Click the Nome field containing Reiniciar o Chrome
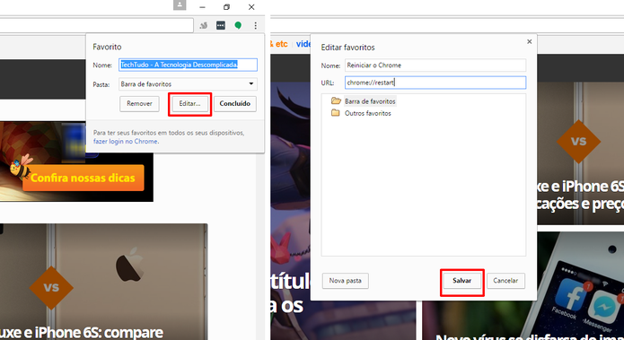This screenshot has height=340, width=624. tap(435, 65)
